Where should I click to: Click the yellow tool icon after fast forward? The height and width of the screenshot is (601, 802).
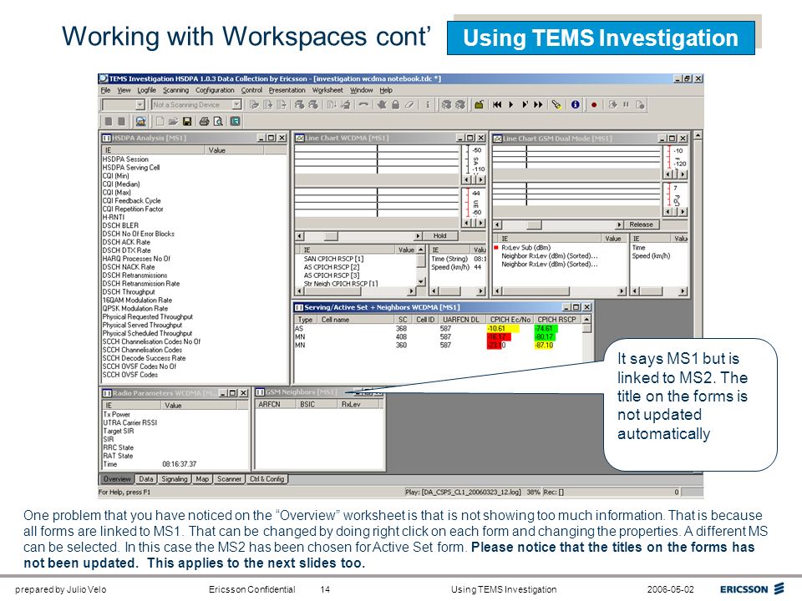click(556, 105)
